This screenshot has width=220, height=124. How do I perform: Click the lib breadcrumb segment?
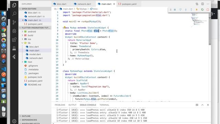[55, 9]
